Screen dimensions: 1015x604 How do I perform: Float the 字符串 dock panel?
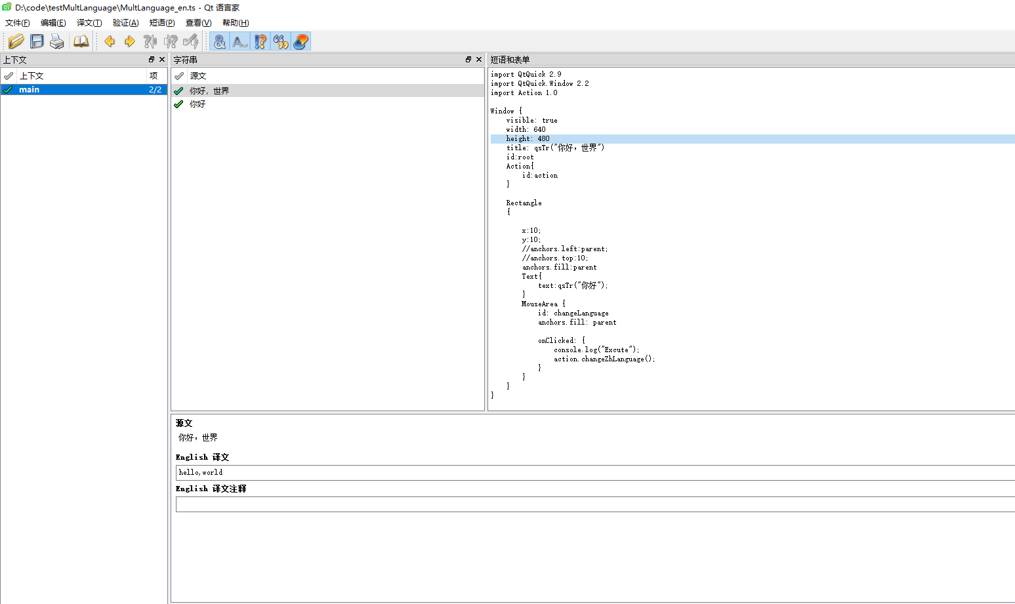468,60
